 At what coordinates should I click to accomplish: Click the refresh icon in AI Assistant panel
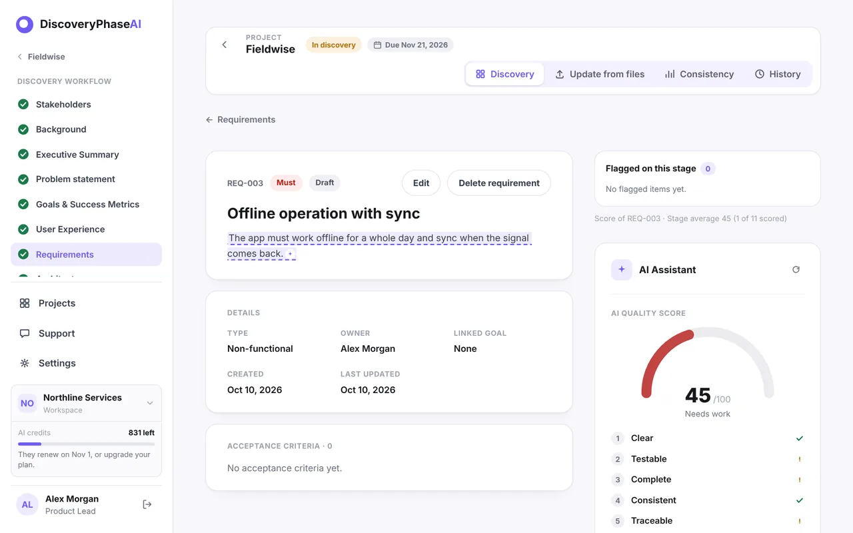[x=796, y=270]
